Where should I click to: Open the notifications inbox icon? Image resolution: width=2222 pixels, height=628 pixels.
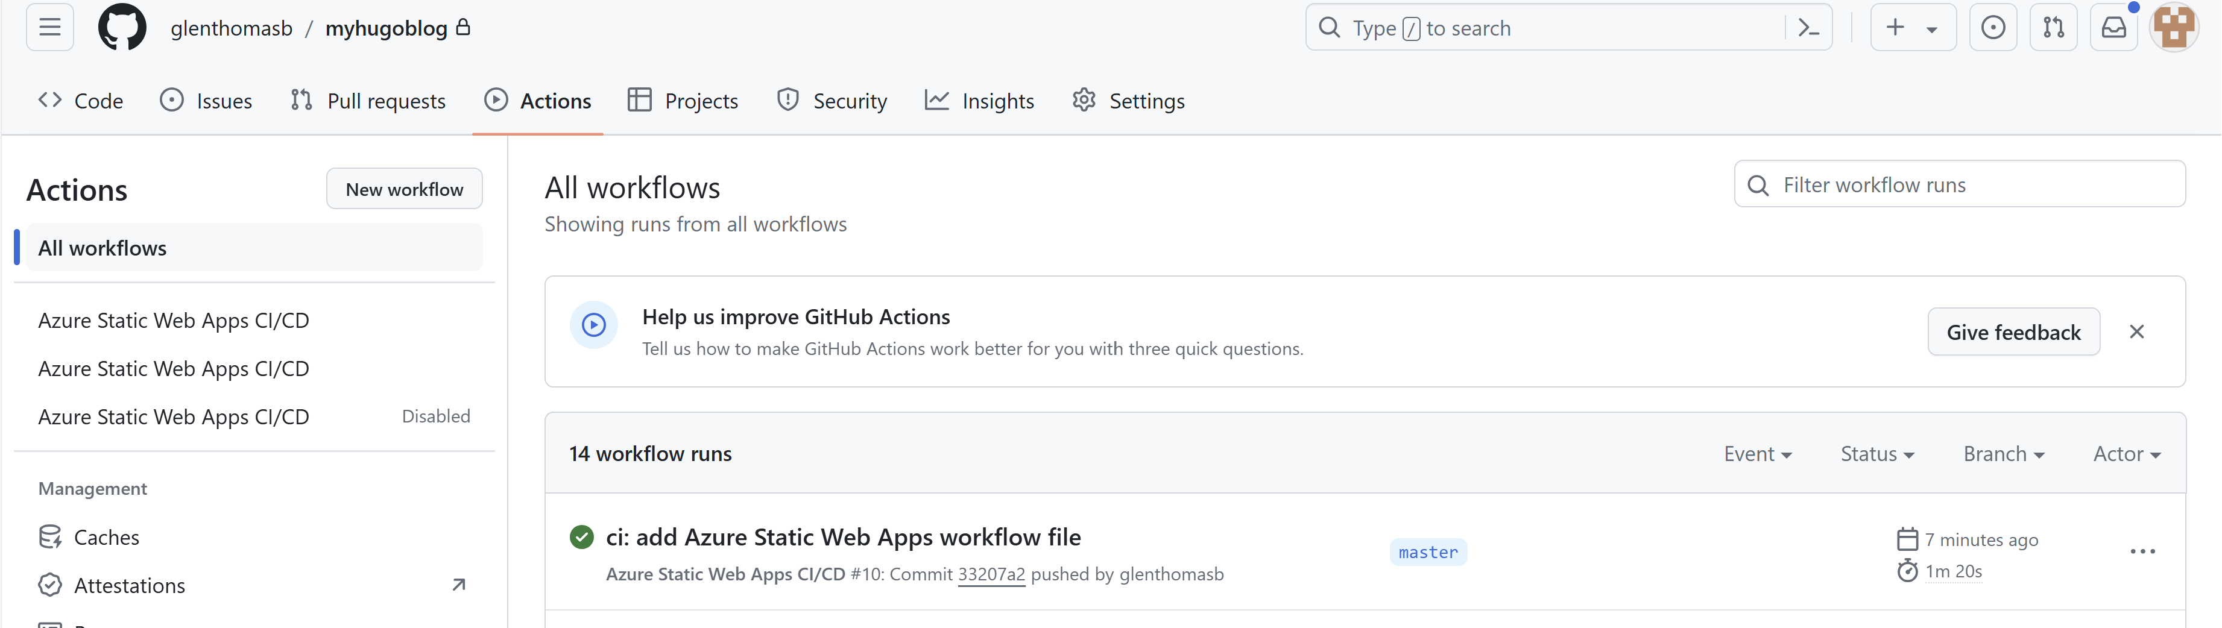click(x=2113, y=28)
